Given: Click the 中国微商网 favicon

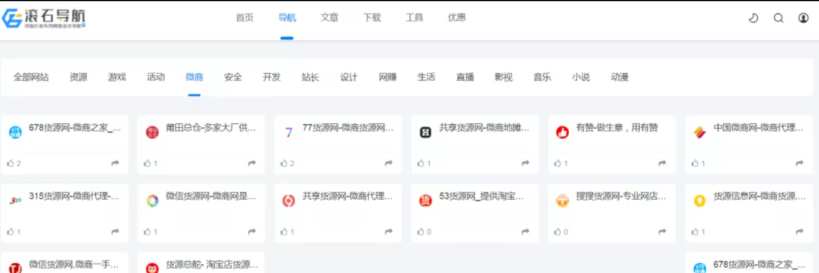Looking at the screenshot, I should (x=699, y=132).
